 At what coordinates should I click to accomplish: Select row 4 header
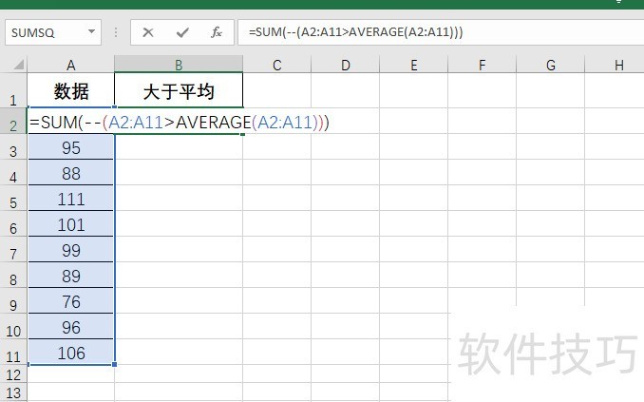point(13,173)
